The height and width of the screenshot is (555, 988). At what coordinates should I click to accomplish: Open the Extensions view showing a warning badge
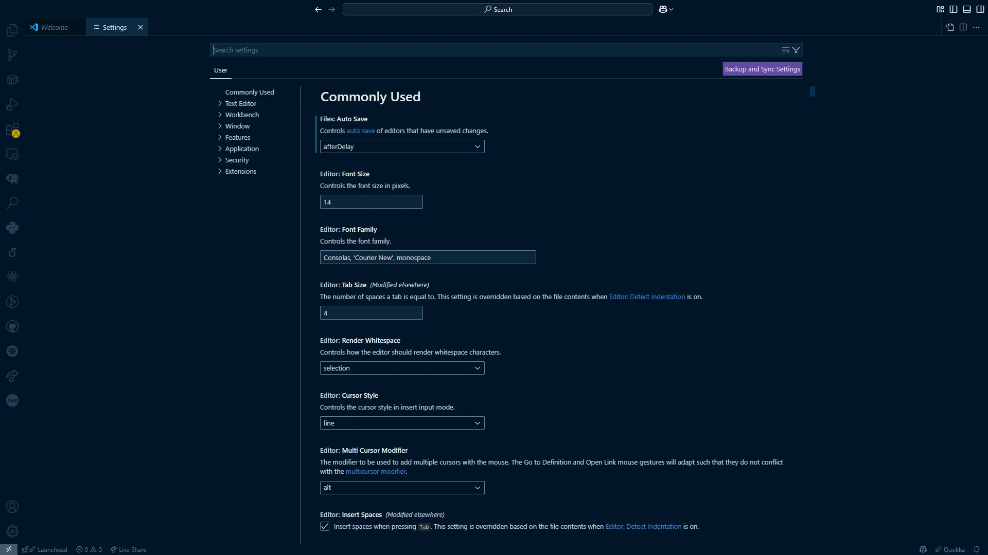(11, 130)
